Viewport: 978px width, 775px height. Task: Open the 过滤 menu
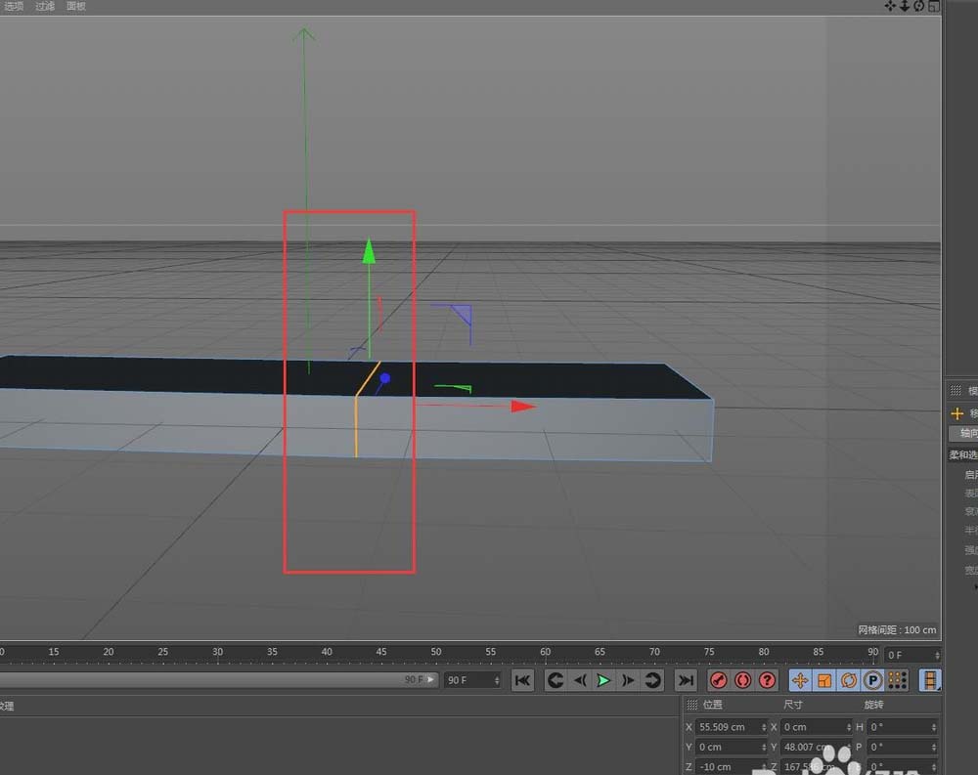click(44, 6)
